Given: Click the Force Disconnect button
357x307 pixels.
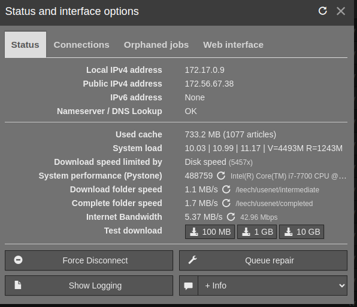Looking at the screenshot, I should tap(89, 260).
